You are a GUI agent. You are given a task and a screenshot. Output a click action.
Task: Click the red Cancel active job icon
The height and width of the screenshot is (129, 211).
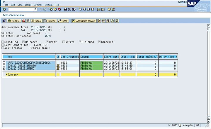coord(23,21)
